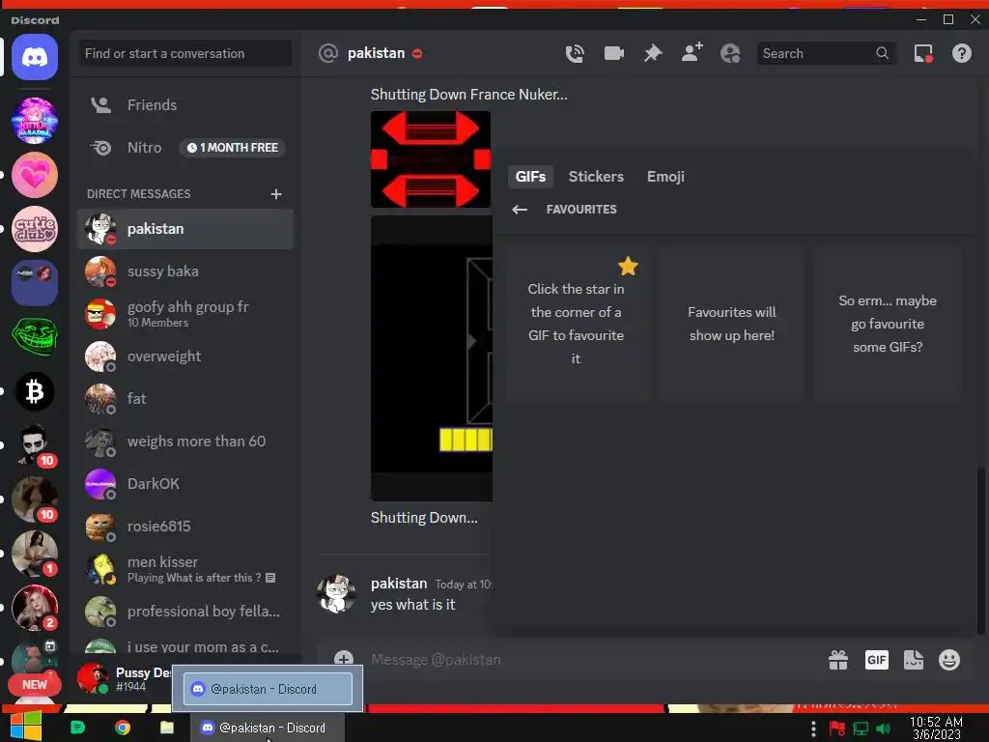Click the Pussy De user panel avatar
Viewport: 989px width, 742px height.
93,678
